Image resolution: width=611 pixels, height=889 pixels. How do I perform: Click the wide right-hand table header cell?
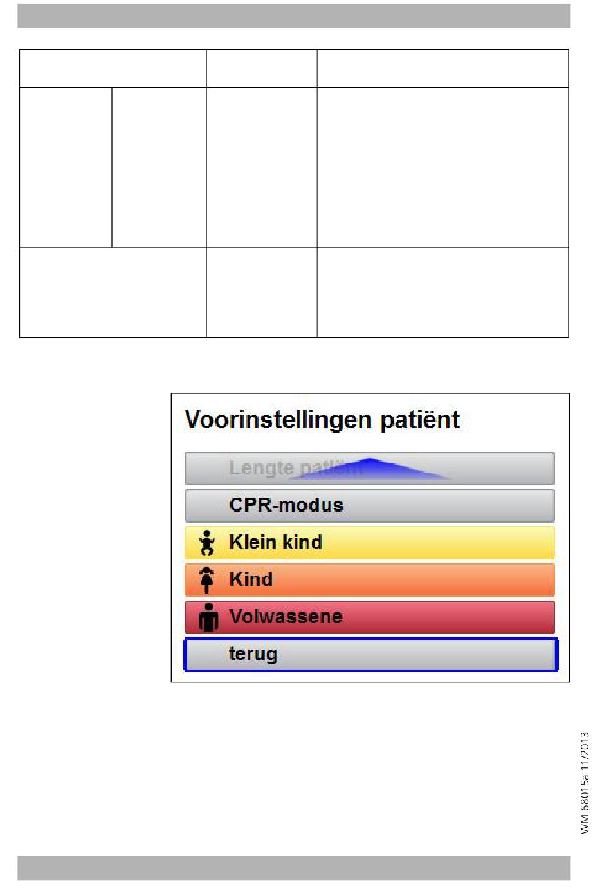(x=443, y=68)
